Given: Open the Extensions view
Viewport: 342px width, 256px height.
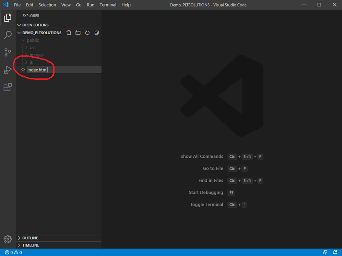Looking at the screenshot, I should 8,87.
